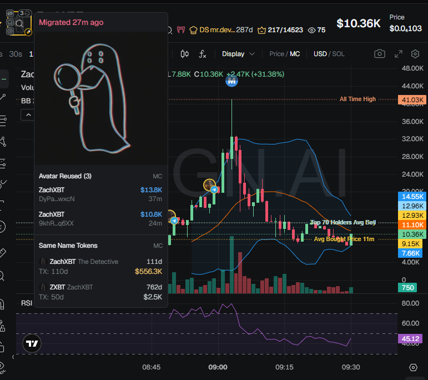Open ZachXBT token DyPa...wxcN row
Image resolution: width=428 pixels, height=380 pixels.
tap(100, 194)
